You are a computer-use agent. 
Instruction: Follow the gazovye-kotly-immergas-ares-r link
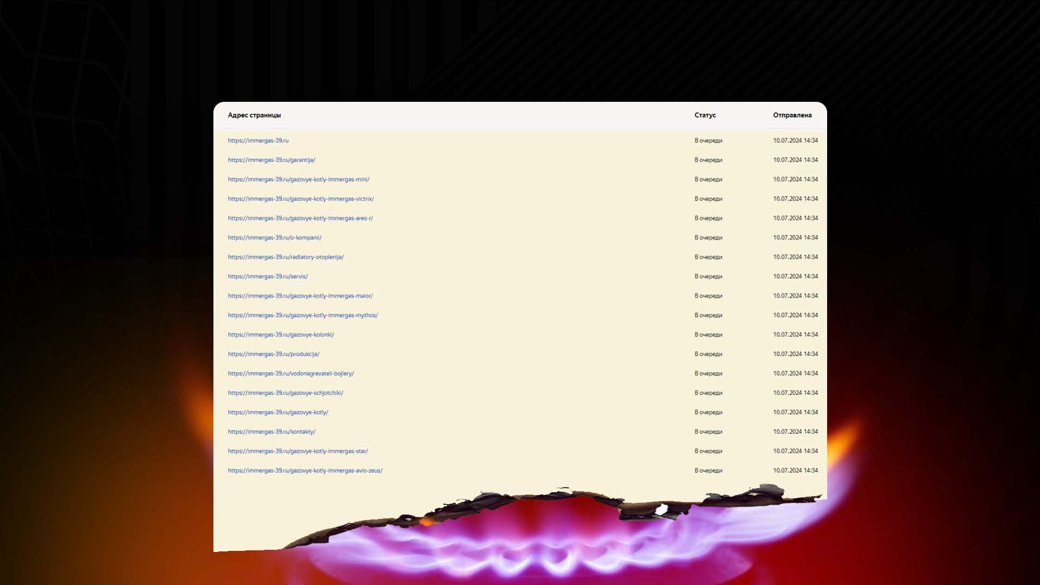click(300, 218)
